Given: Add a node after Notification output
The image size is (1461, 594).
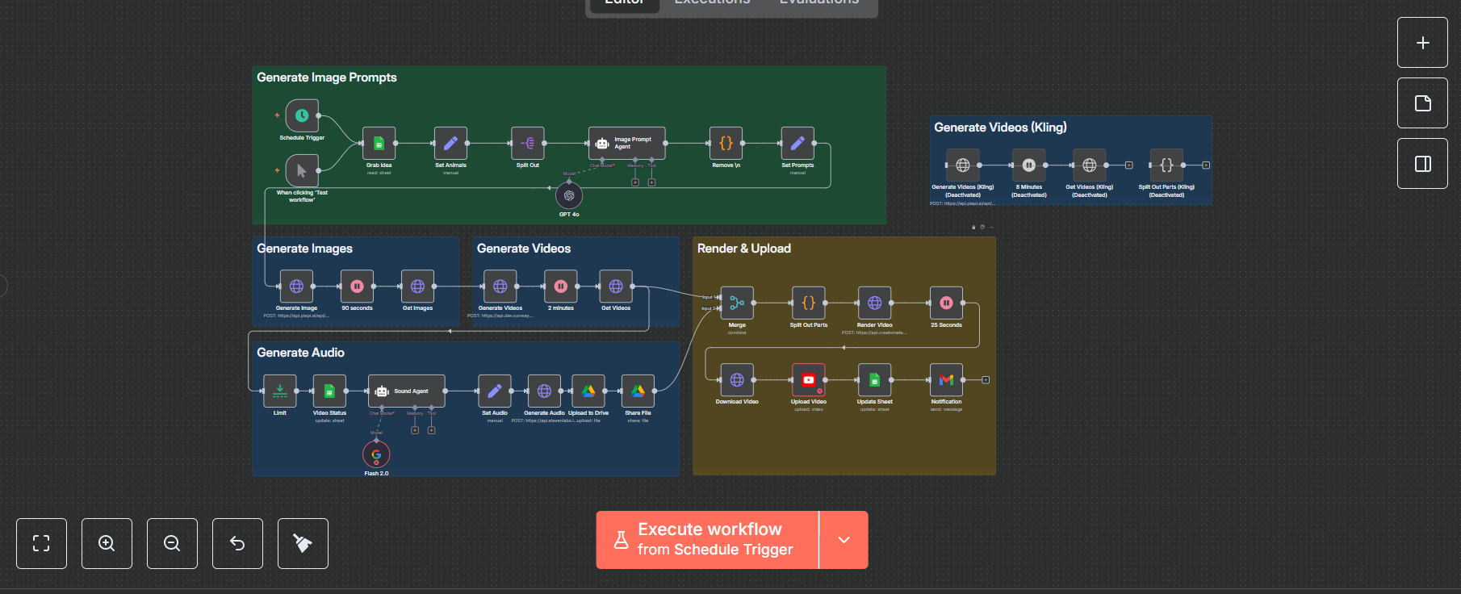Looking at the screenshot, I should coord(986,379).
